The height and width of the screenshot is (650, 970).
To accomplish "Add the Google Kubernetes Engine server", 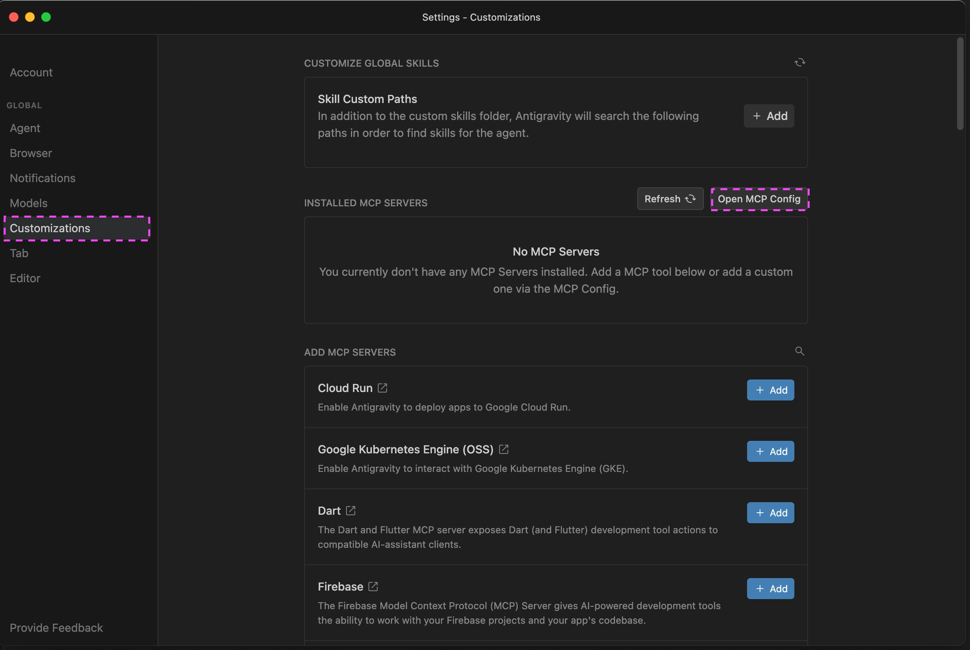I will pyautogui.click(x=770, y=452).
